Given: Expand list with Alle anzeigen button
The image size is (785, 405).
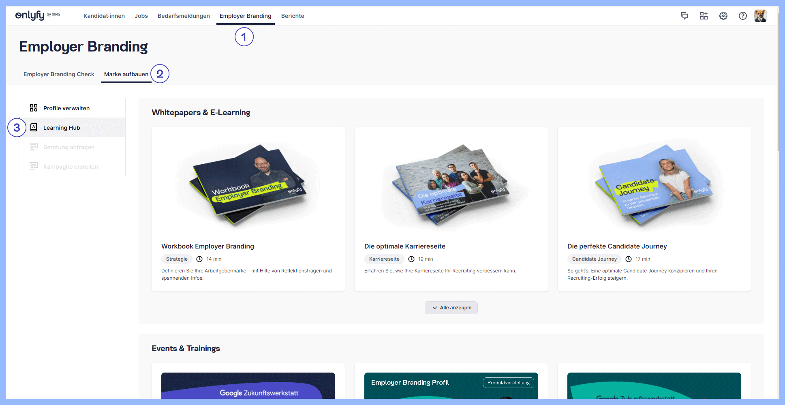Looking at the screenshot, I should click(451, 308).
